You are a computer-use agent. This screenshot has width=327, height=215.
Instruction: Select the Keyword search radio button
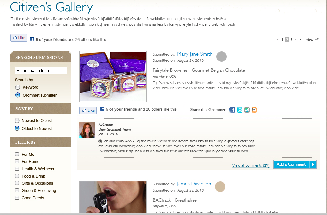click(x=18, y=87)
